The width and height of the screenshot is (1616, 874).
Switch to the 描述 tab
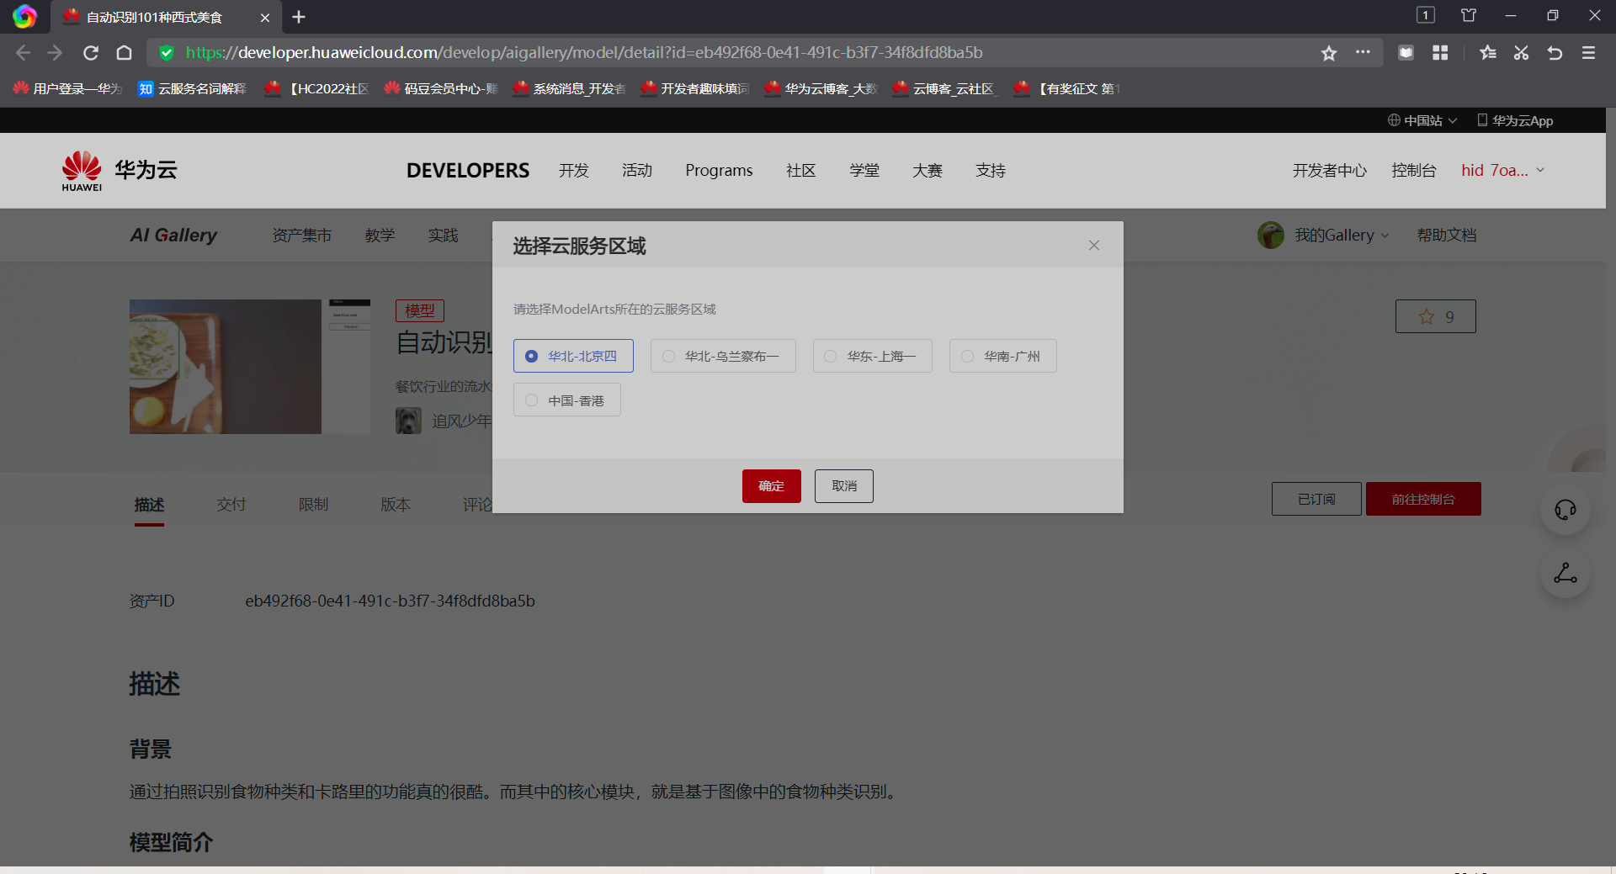pyautogui.click(x=149, y=505)
